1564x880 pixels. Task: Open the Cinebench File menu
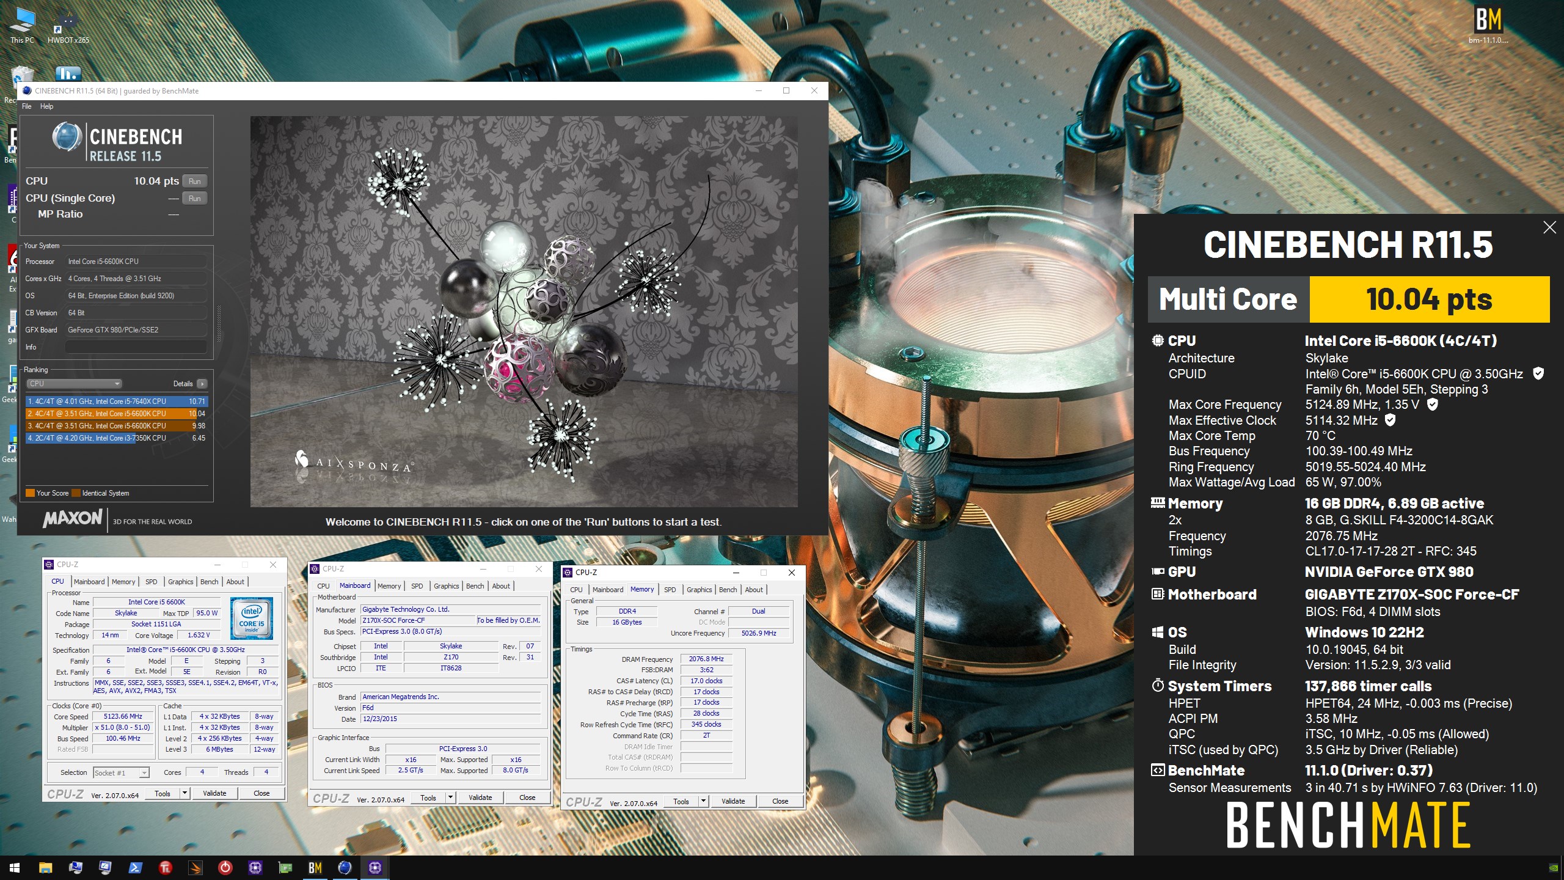click(27, 106)
